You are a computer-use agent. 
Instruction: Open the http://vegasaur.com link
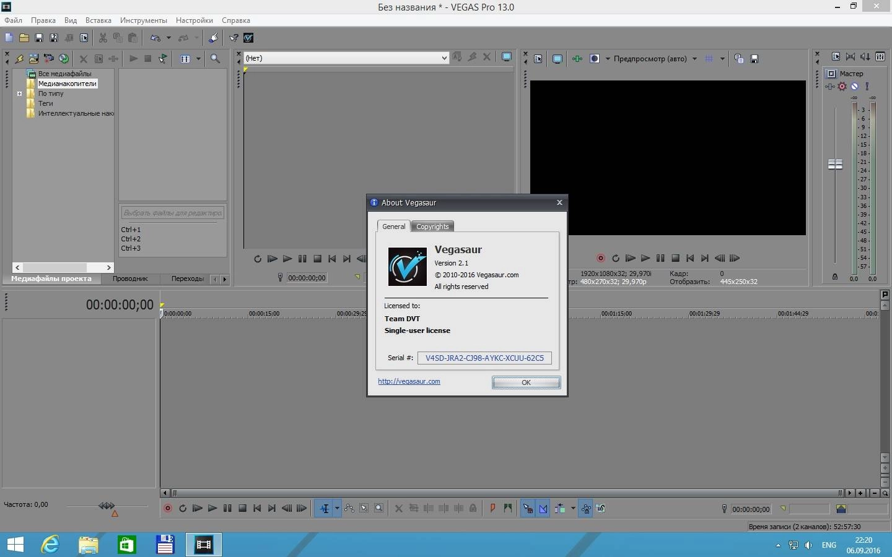(409, 381)
